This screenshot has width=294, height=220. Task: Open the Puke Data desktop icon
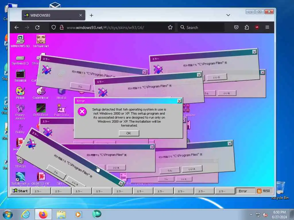[61, 110]
